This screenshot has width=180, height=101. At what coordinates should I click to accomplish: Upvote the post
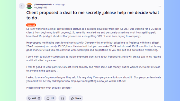pos(29,98)
